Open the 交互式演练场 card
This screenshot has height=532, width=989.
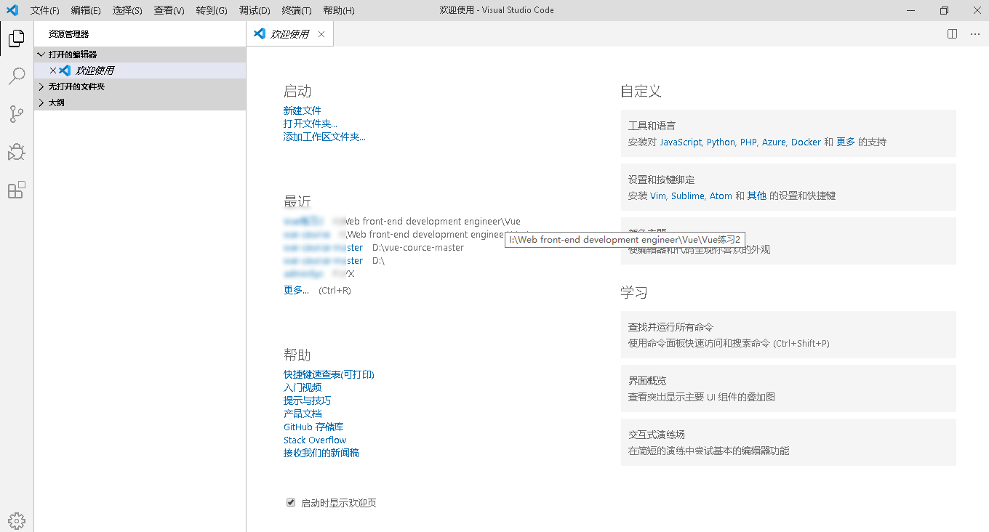coord(788,442)
